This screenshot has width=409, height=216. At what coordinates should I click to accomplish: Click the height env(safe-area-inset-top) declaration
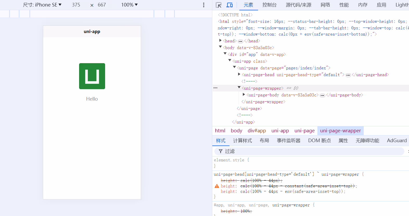(283, 192)
